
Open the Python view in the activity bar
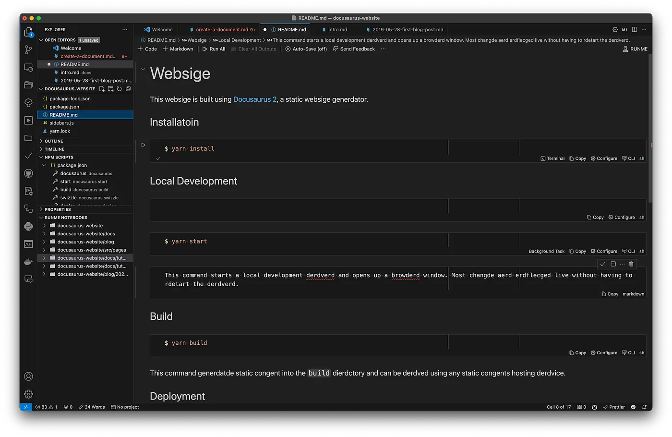click(28, 226)
